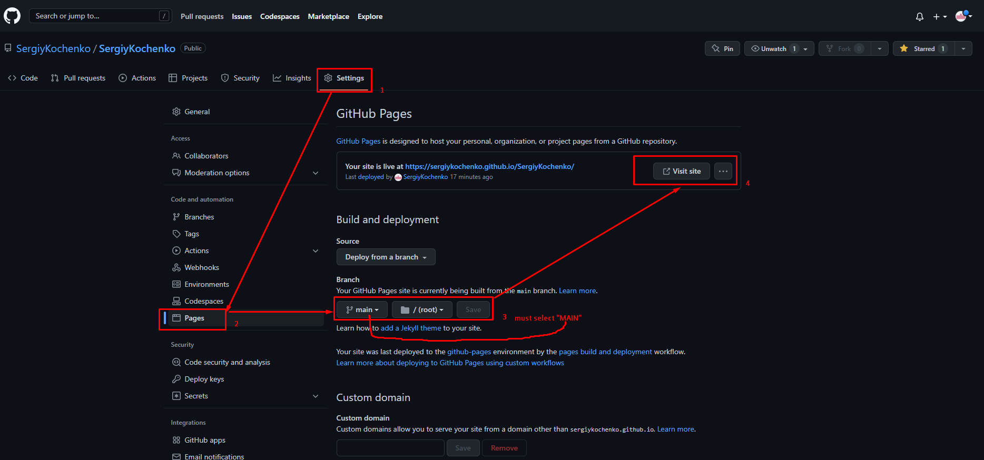
Task: Go to the Security tab
Action: 240,78
